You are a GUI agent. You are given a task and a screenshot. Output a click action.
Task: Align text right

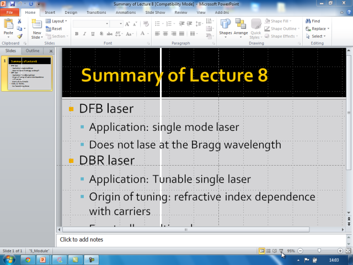[x=174, y=34]
